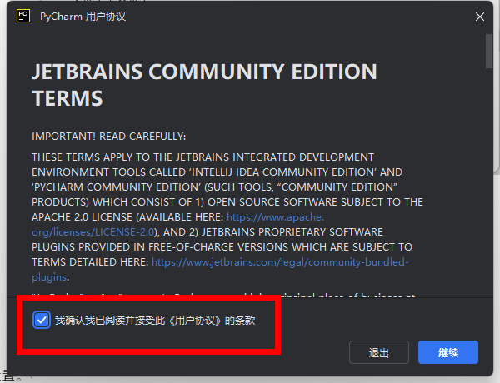The image size is (500, 383).
Task: Click the 'PyCharm 用户协议' title text
Action: pyautogui.click(x=82, y=17)
